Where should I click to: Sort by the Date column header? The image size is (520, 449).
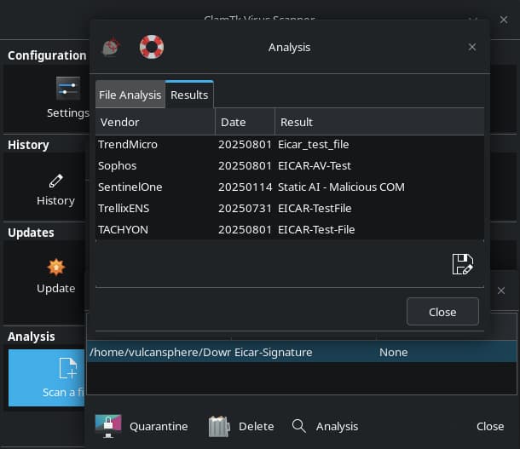[x=244, y=122]
